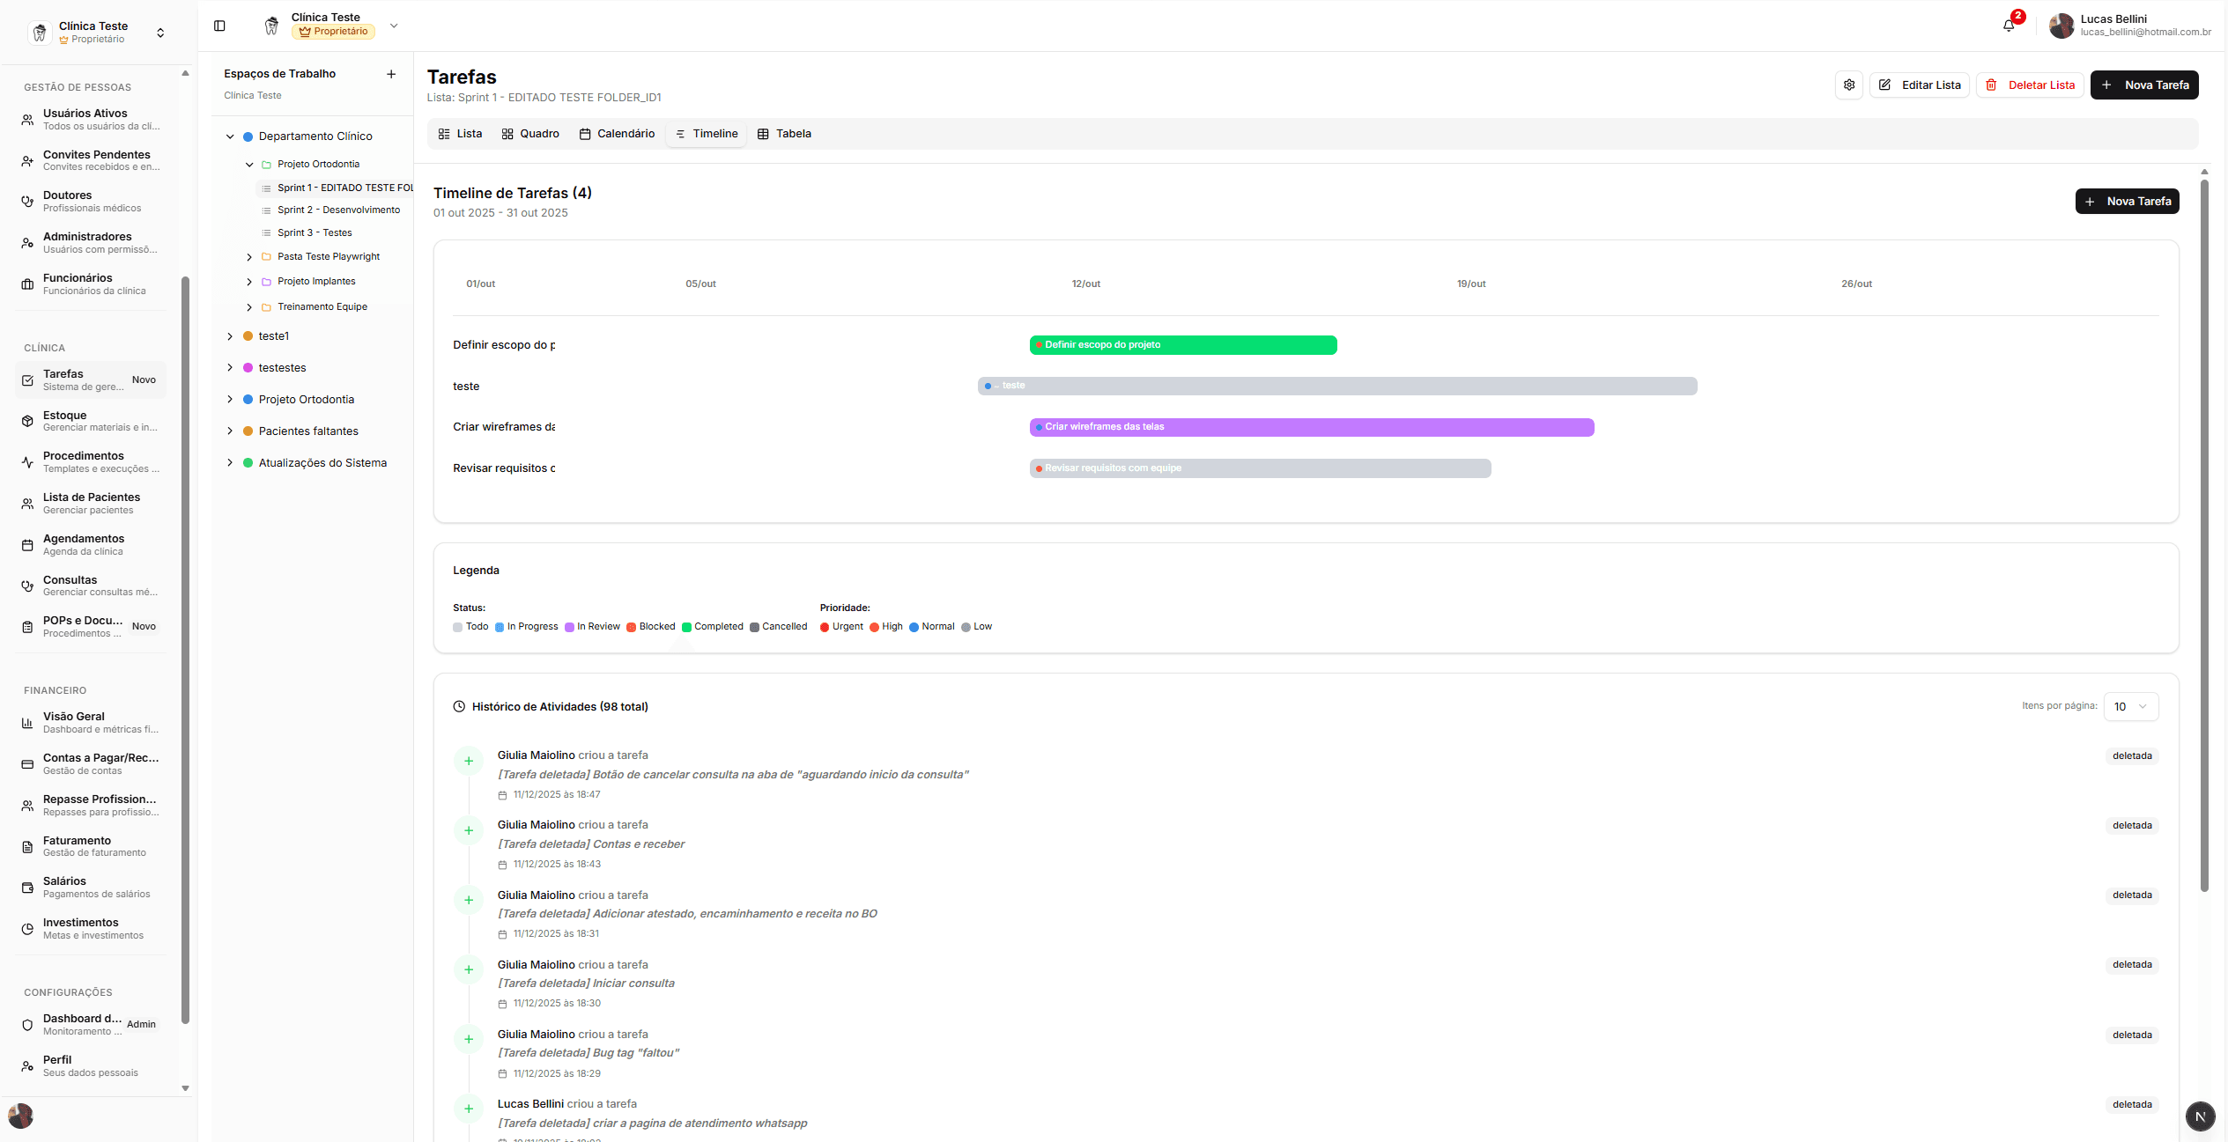
Task: Expand the Projeto Implantes folder
Action: (x=249, y=282)
